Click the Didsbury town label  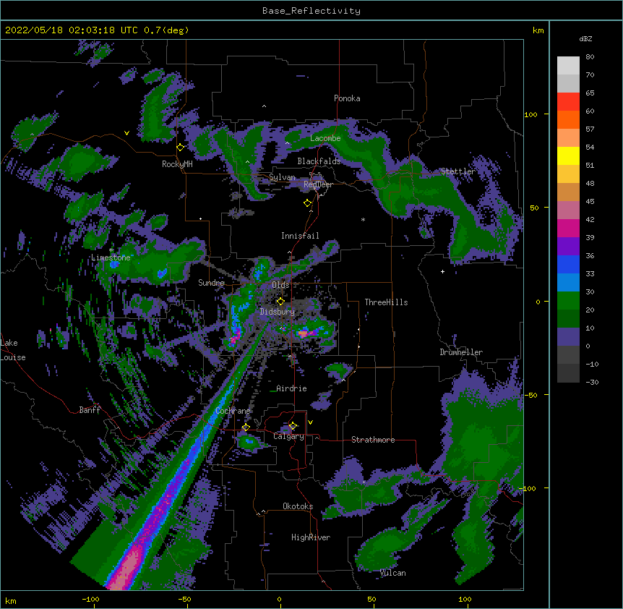pos(277,312)
